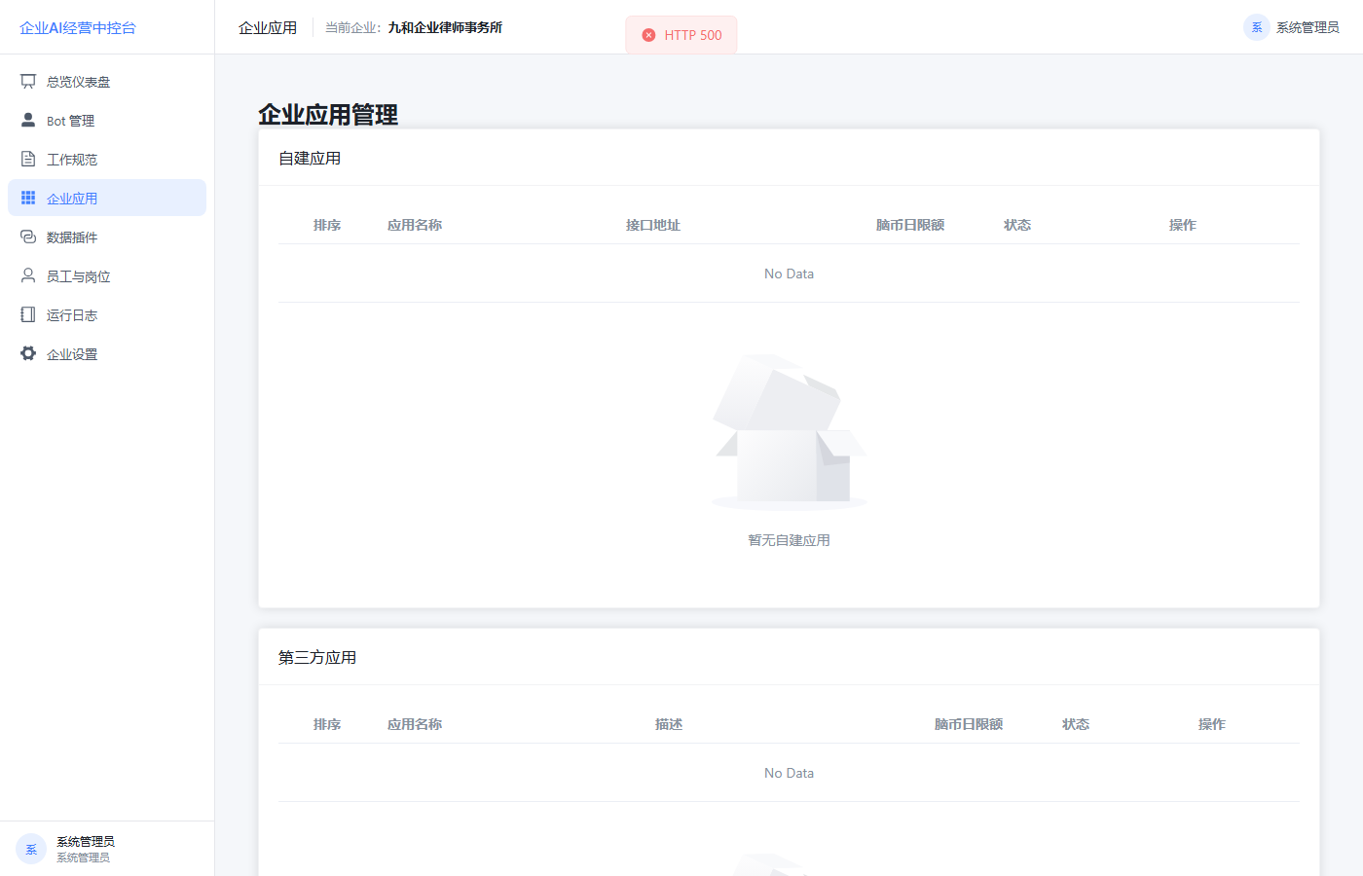Click the top-right 系 avatar icon
Viewport: 1363px width, 876px height.
click(1257, 27)
